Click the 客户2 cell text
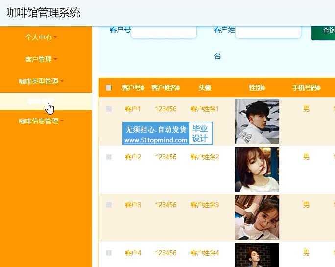 133,157
